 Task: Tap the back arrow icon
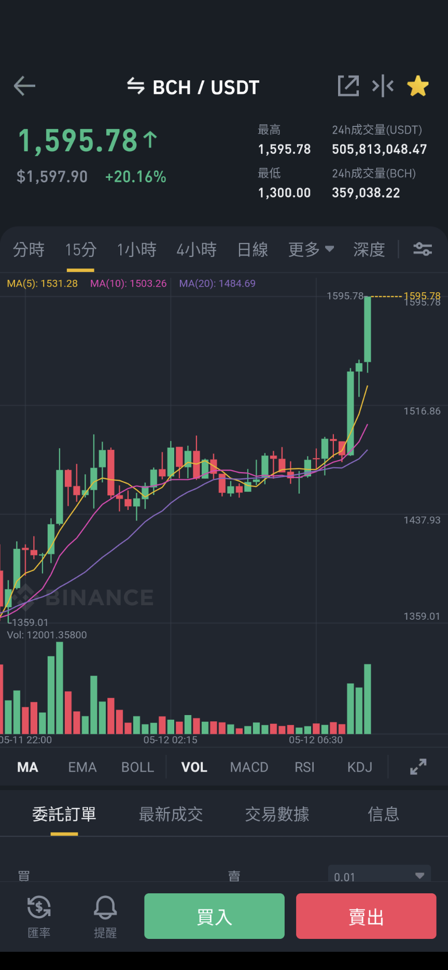point(24,86)
